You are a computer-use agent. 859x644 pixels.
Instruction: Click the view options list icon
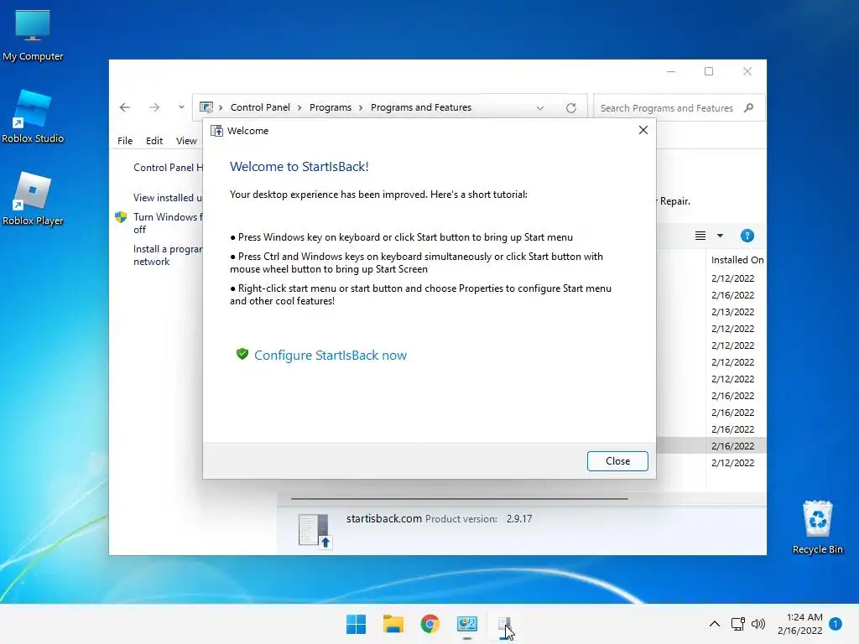click(700, 236)
